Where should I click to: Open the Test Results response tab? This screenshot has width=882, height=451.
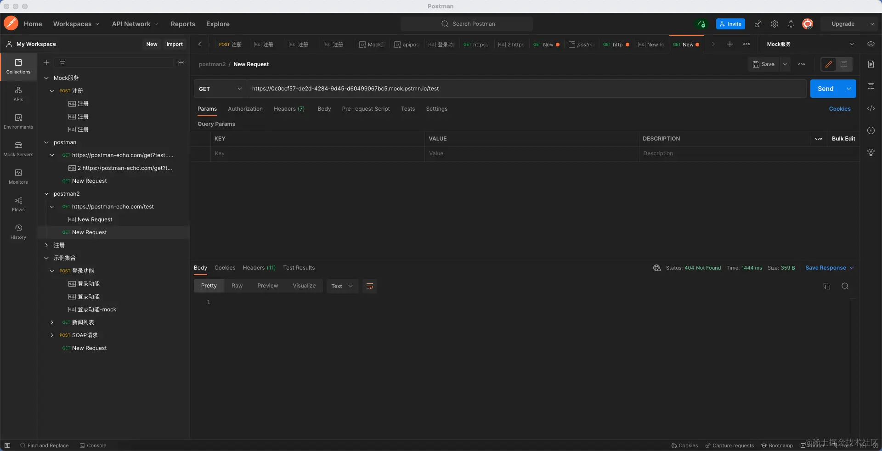point(299,268)
